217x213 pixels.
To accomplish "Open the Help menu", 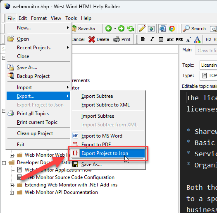I will pos(86,18).
